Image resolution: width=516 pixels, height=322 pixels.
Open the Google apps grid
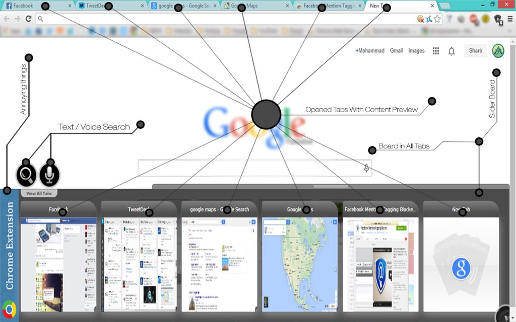pos(436,51)
